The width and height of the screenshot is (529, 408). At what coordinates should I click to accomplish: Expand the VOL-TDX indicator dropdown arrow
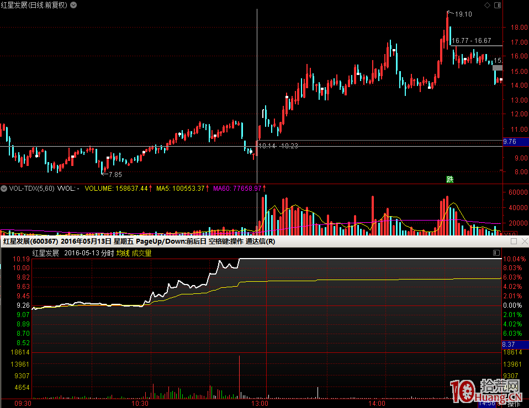coord(4,188)
